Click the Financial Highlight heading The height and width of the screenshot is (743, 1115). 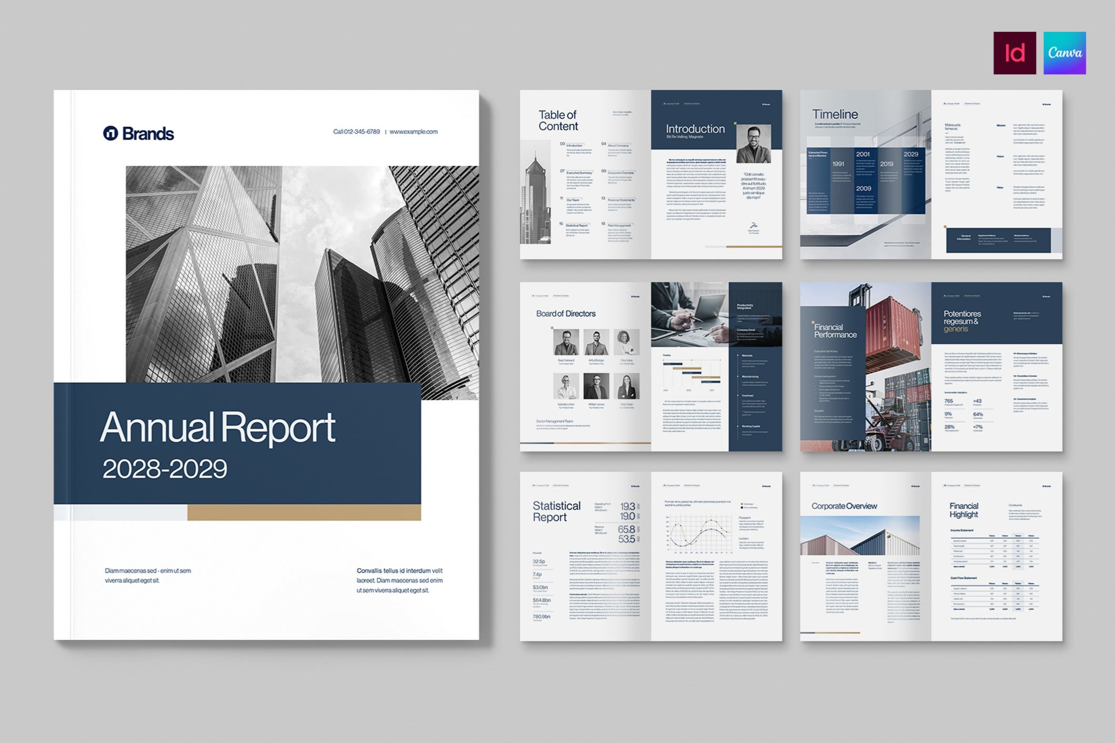tap(963, 510)
